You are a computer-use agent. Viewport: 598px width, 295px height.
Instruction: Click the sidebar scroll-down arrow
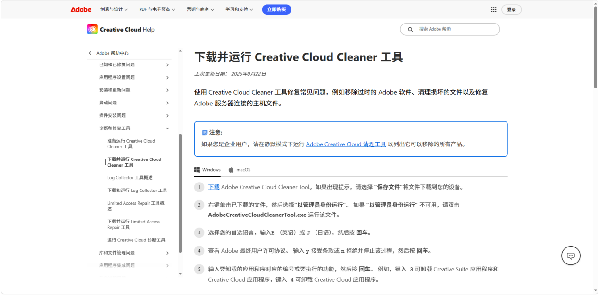click(x=180, y=273)
